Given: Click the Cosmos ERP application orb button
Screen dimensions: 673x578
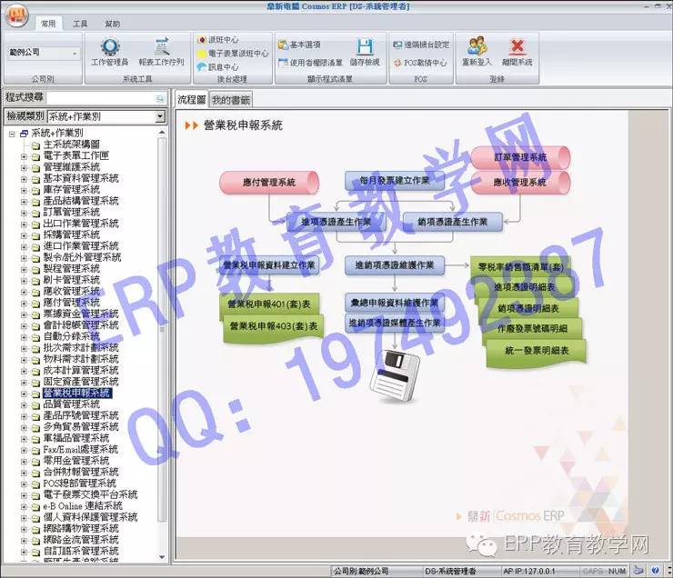Looking at the screenshot, I should click(x=15, y=15).
